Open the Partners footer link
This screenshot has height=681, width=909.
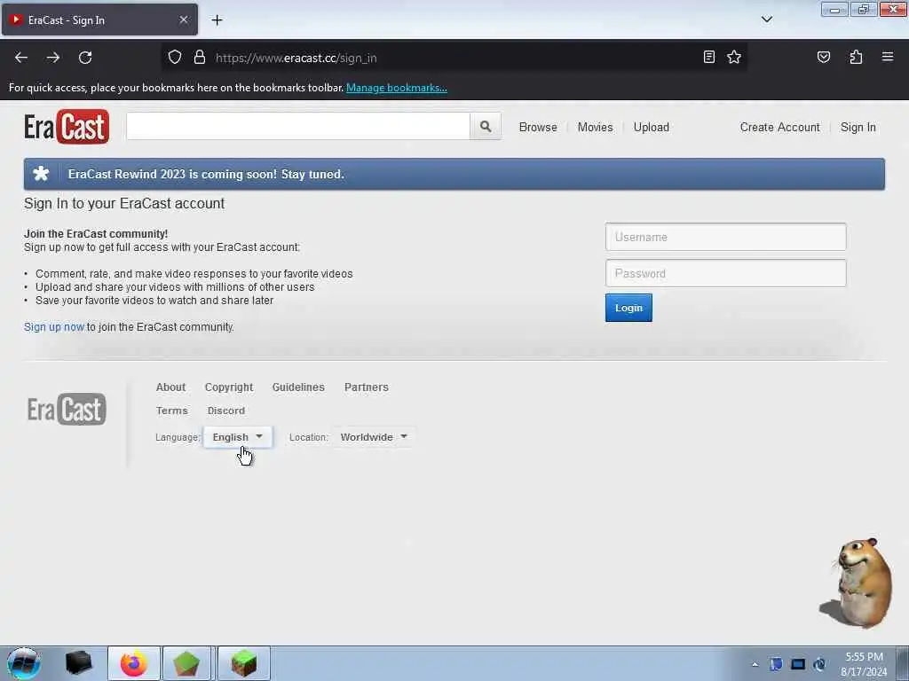pos(367,387)
